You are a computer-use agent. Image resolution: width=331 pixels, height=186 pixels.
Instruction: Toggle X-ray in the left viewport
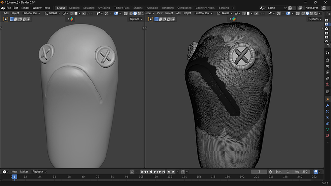126,13
